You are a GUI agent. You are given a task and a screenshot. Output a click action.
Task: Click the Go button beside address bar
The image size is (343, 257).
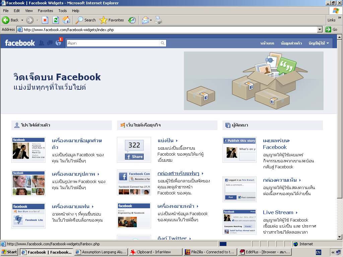tap(332, 29)
